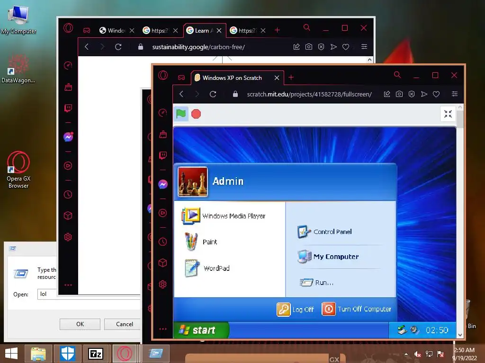
Task: Open new tab in the back Opera window
Action: (x=278, y=30)
